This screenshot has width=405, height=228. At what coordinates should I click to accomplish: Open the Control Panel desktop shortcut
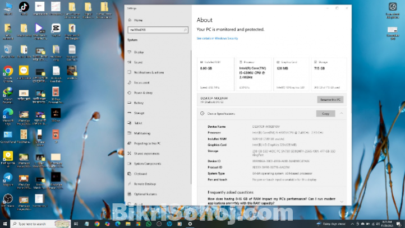click(8, 137)
